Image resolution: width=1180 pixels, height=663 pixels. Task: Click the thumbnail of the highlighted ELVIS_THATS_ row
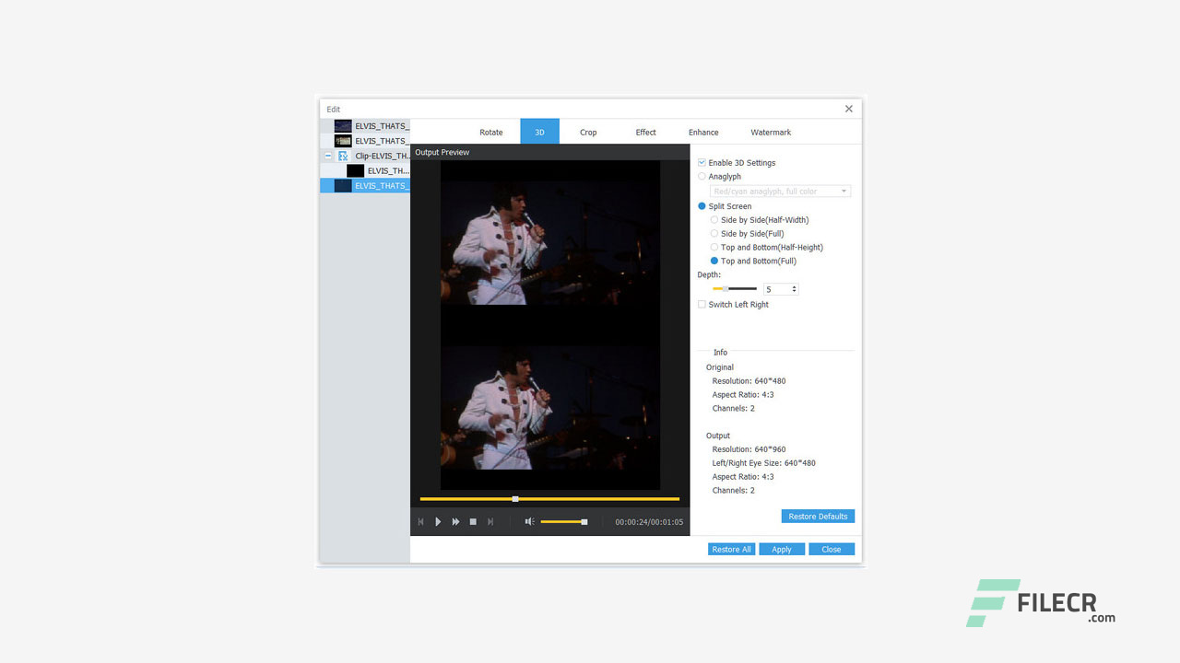(x=343, y=185)
